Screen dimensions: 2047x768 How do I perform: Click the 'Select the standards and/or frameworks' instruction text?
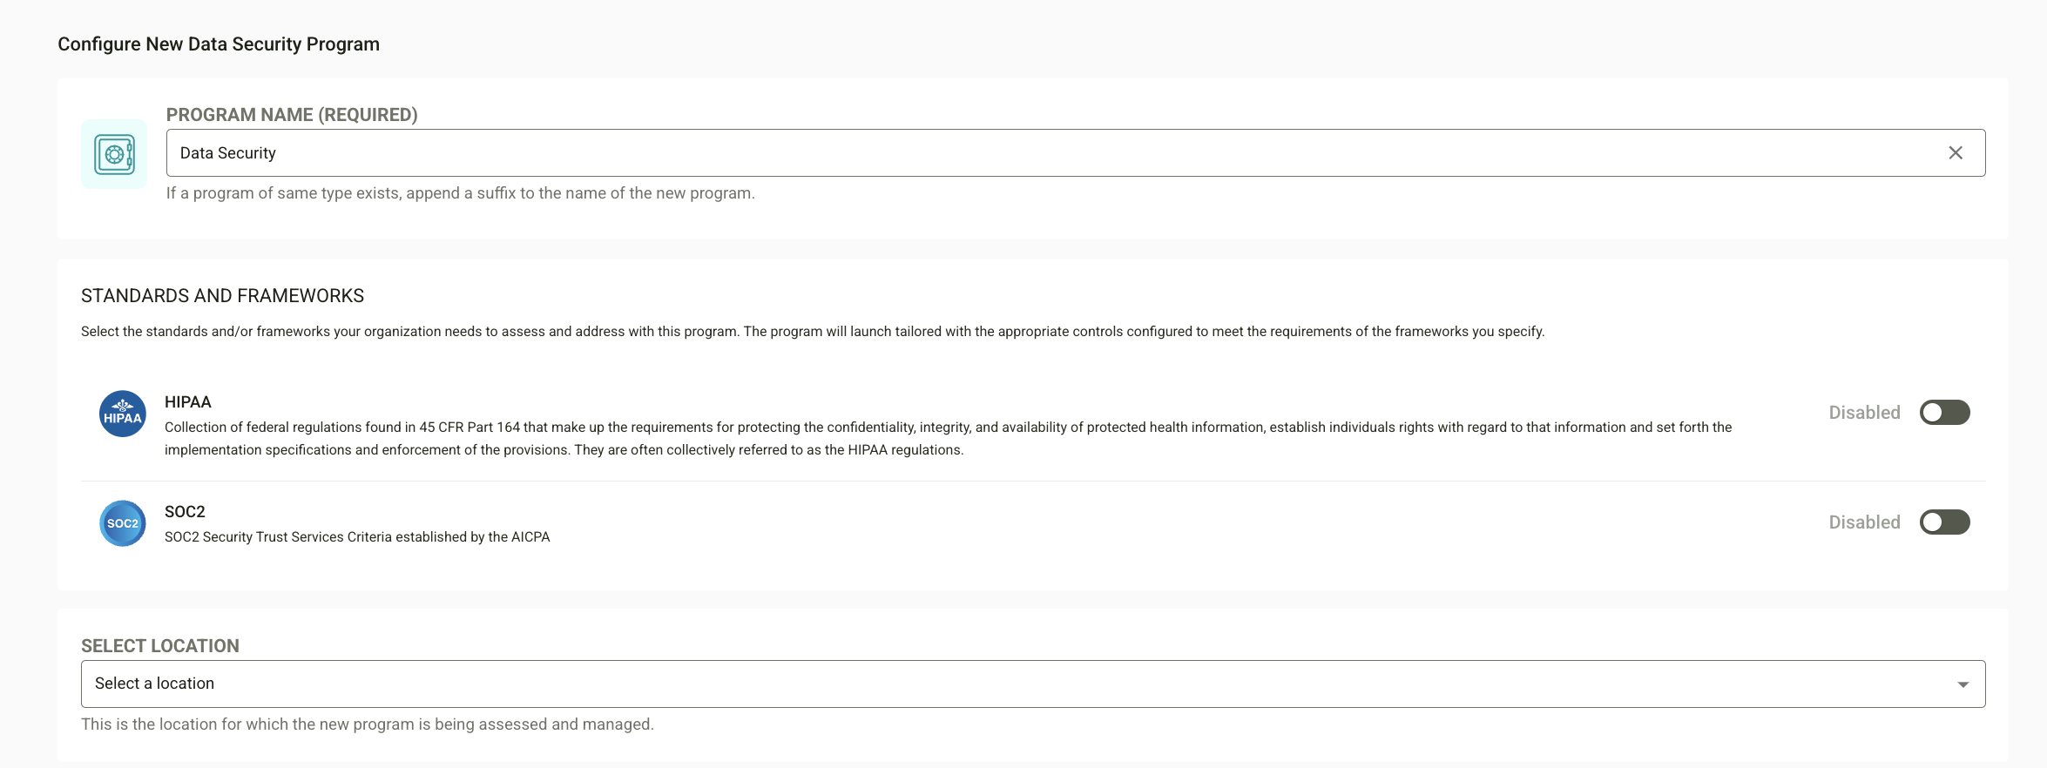[813, 332]
